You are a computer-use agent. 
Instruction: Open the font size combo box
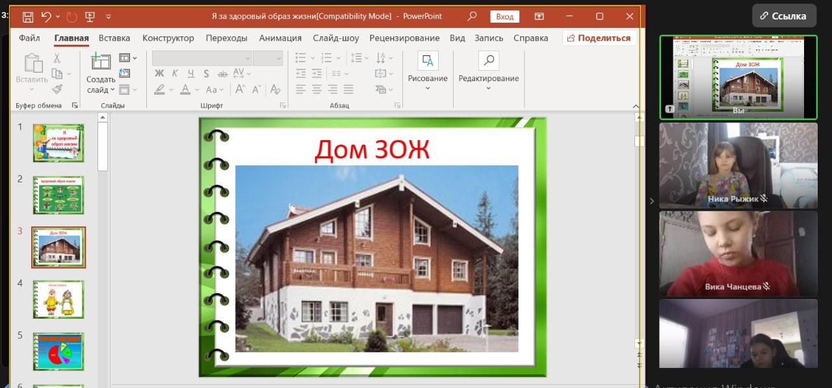267,58
